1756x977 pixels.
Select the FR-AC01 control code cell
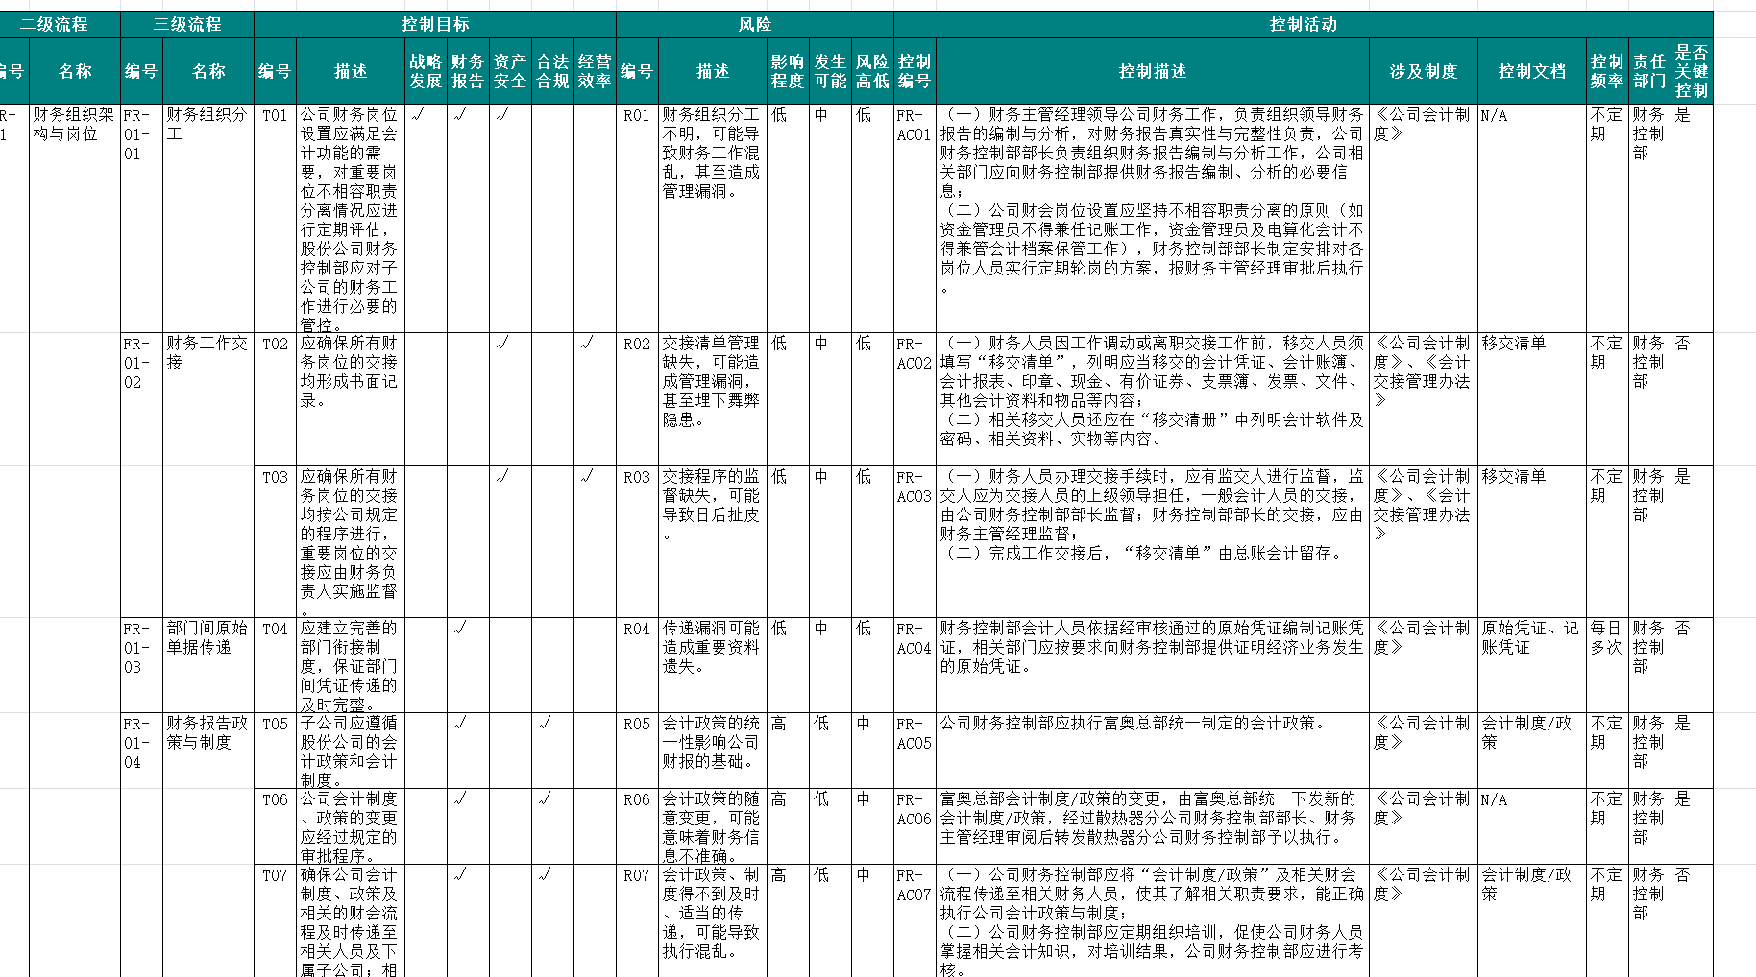(x=915, y=218)
